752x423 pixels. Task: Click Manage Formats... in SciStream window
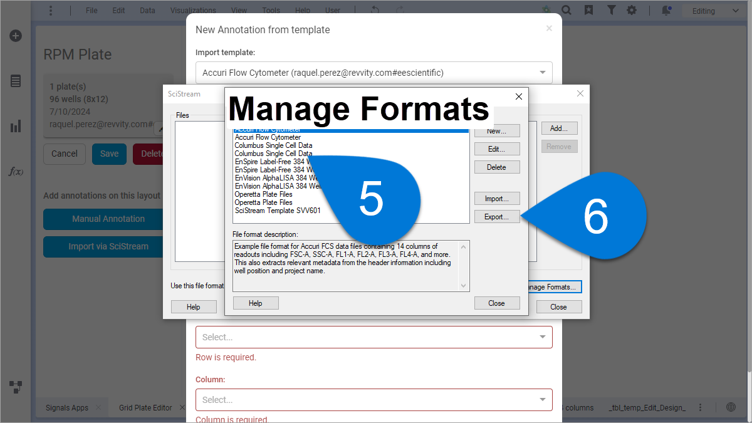(x=555, y=287)
